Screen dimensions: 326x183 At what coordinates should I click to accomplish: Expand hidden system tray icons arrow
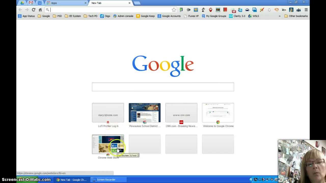point(251,180)
